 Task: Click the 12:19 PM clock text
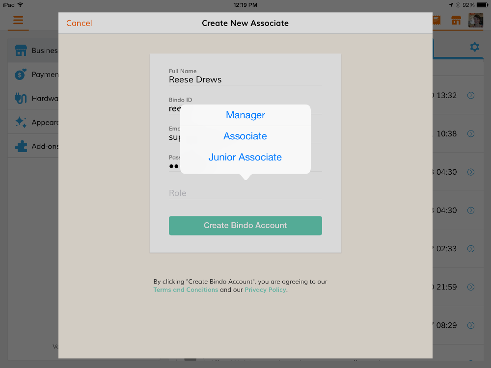(x=245, y=5)
